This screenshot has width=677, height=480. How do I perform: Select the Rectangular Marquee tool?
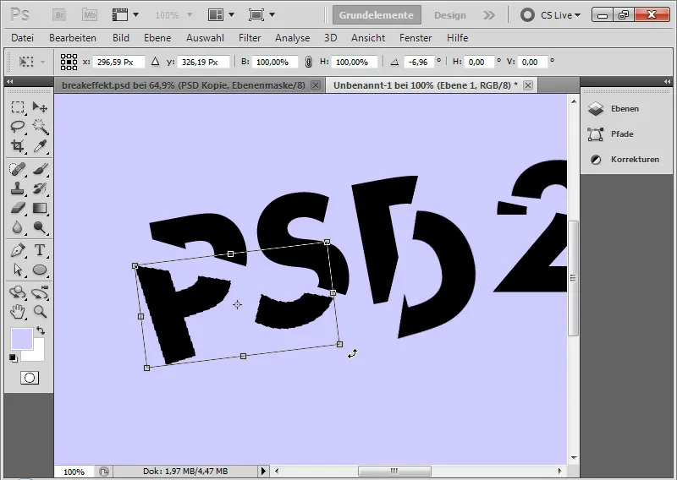point(18,107)
